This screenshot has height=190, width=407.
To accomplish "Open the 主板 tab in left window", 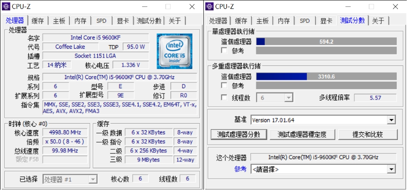I will (x=59, y=21).
